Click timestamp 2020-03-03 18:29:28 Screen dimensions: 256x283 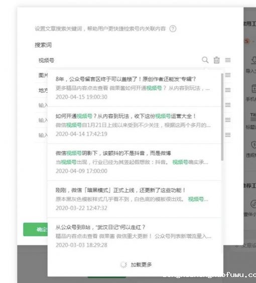81,245
